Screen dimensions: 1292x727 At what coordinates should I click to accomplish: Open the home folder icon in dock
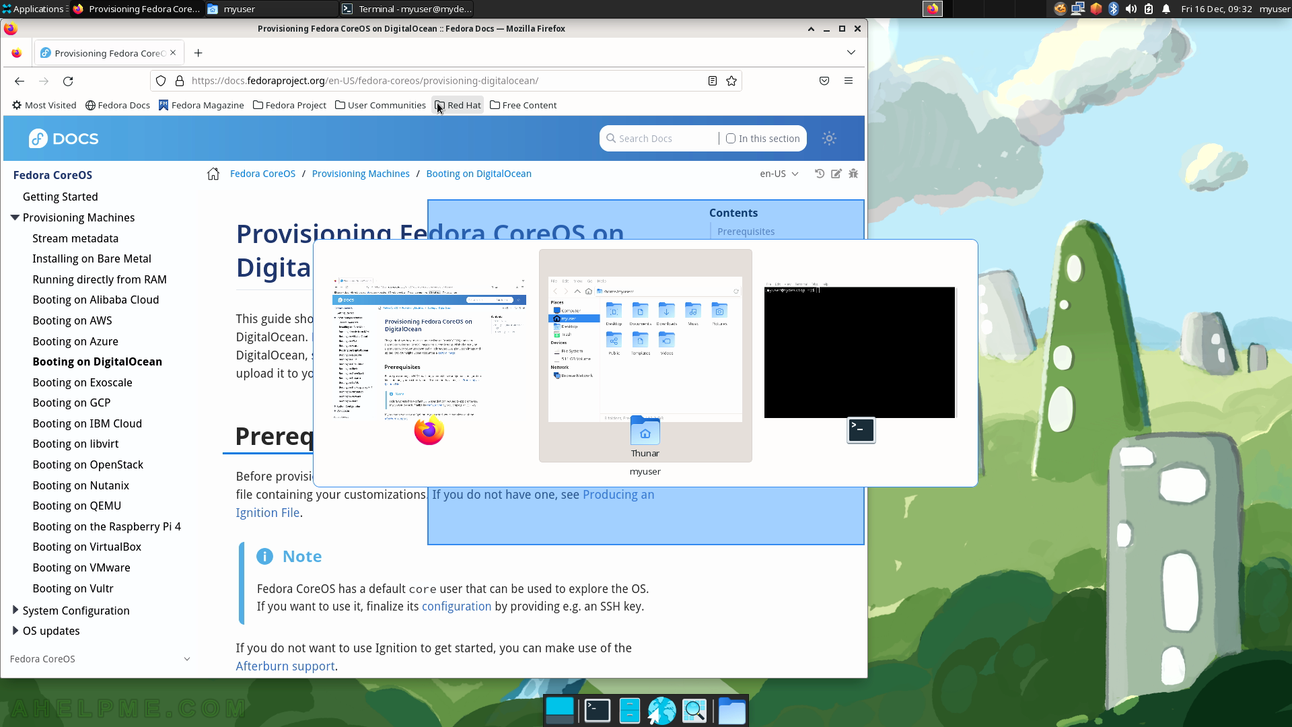click(731, 710)
